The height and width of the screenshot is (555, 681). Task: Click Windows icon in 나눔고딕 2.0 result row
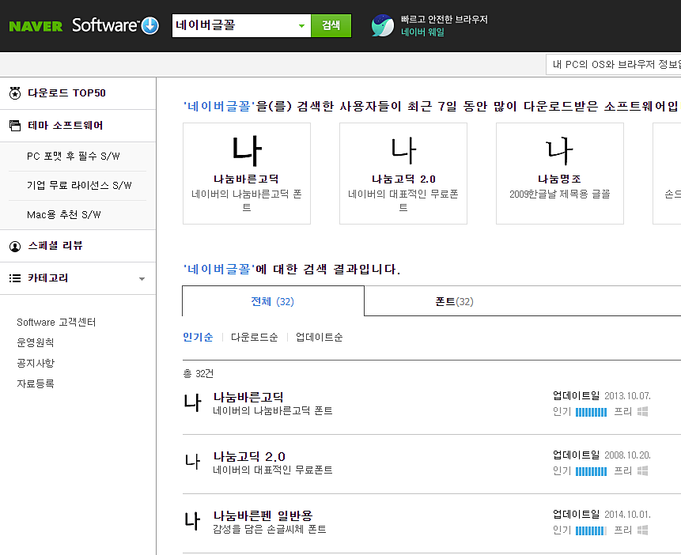[643, 470]
